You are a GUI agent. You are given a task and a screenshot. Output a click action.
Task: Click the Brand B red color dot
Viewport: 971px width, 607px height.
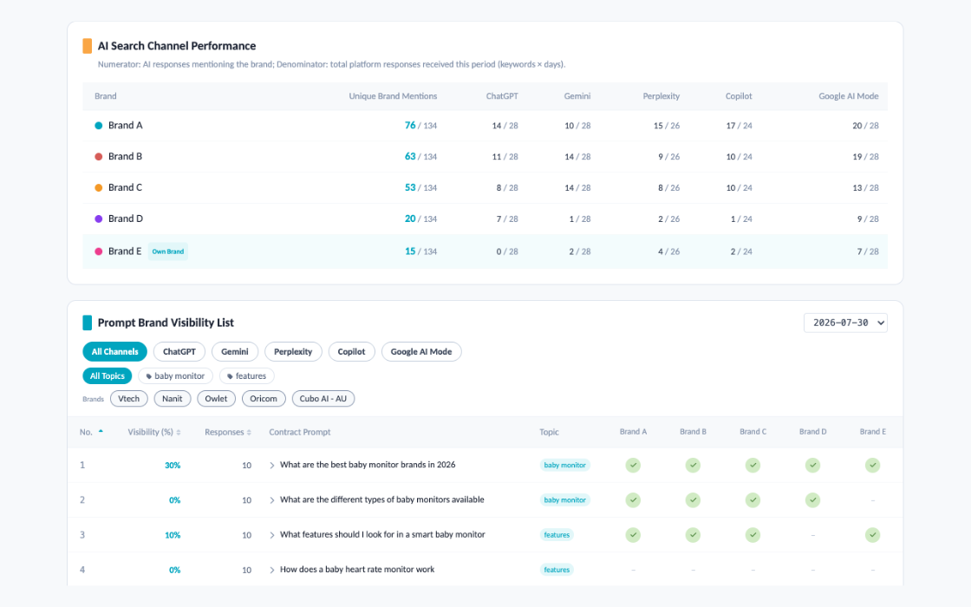99,157
